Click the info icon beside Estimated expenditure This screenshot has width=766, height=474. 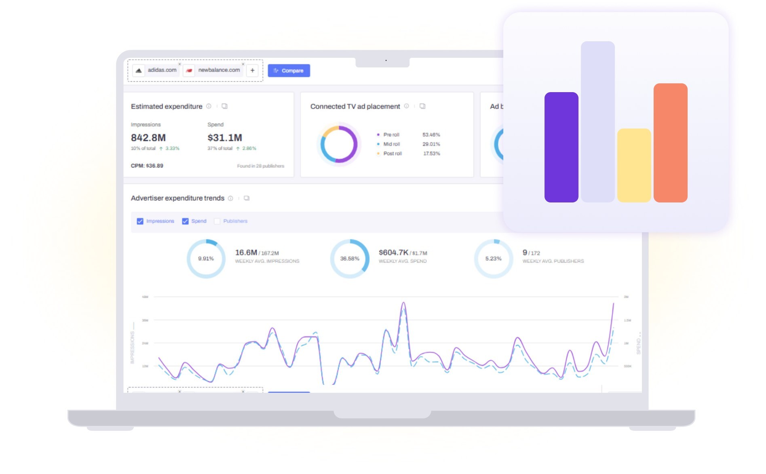(x=209, y=106)
